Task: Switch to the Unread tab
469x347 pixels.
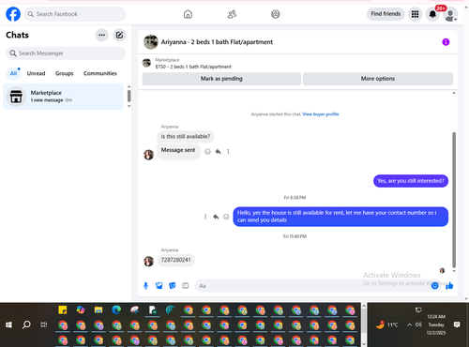Action: tap(36, 73)
